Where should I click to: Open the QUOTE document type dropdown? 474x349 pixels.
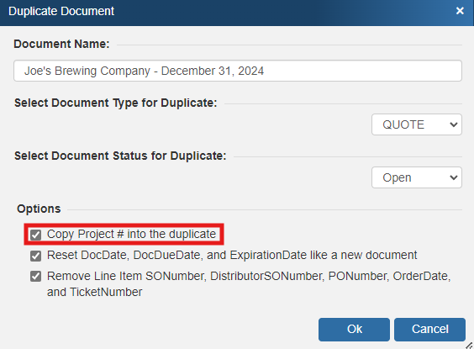[x=417, y=124]
